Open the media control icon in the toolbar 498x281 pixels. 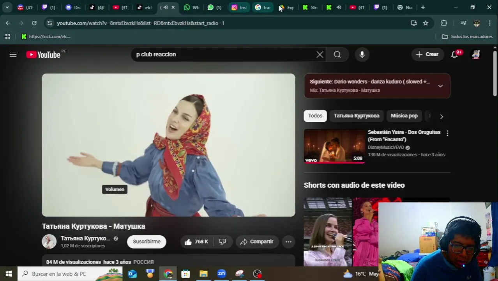463,23
